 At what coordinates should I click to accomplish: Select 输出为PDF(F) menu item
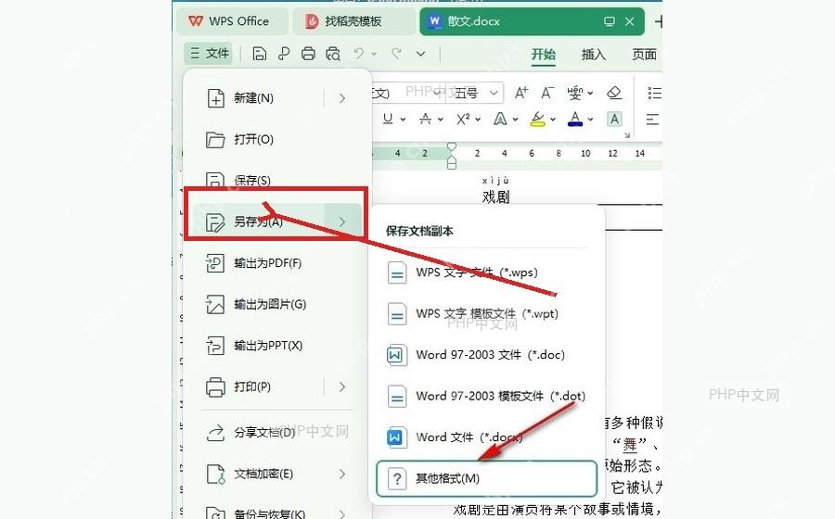(276, 263)
